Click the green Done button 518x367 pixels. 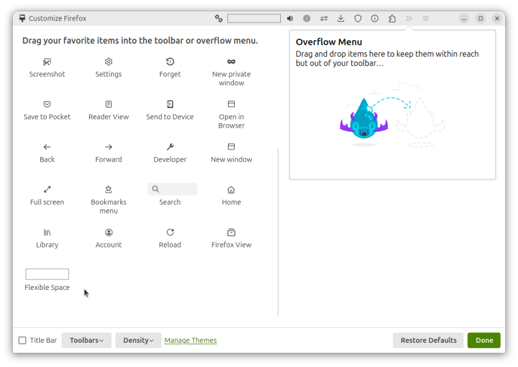tap(483, 341)
